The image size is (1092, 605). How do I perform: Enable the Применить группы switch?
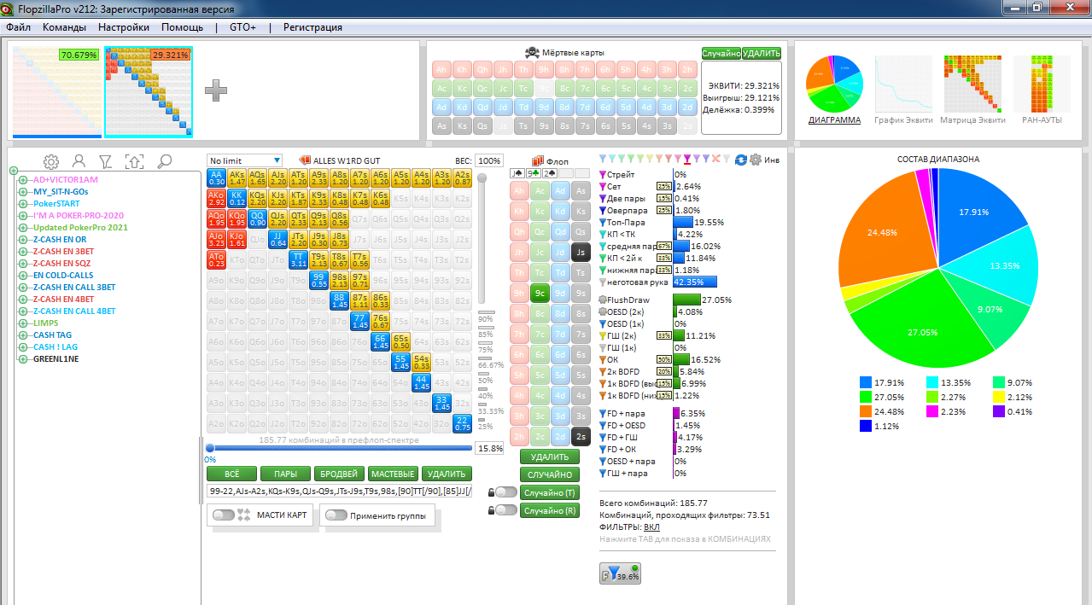click(336, 515)
